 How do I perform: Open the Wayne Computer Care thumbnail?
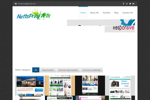pyautogui.click(x=120, y=85)
